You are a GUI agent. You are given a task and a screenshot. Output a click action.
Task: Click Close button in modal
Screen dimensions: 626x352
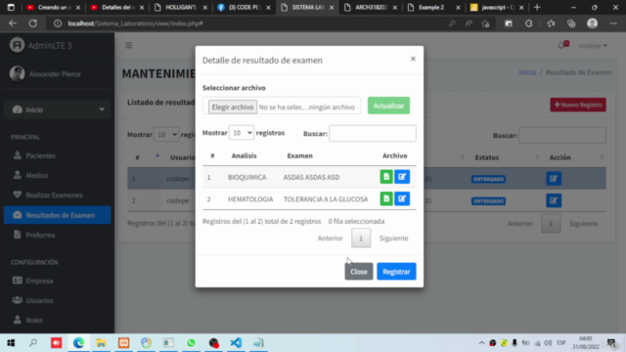[x=359, y=272]
